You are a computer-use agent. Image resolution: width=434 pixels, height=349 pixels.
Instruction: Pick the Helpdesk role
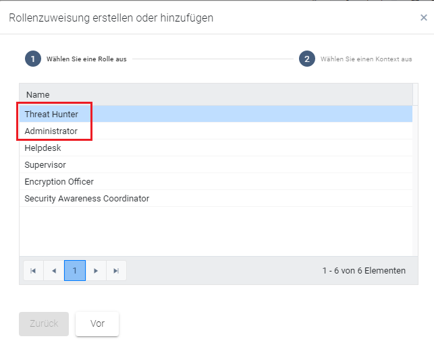pyautogui.click(x=43, y=148)
